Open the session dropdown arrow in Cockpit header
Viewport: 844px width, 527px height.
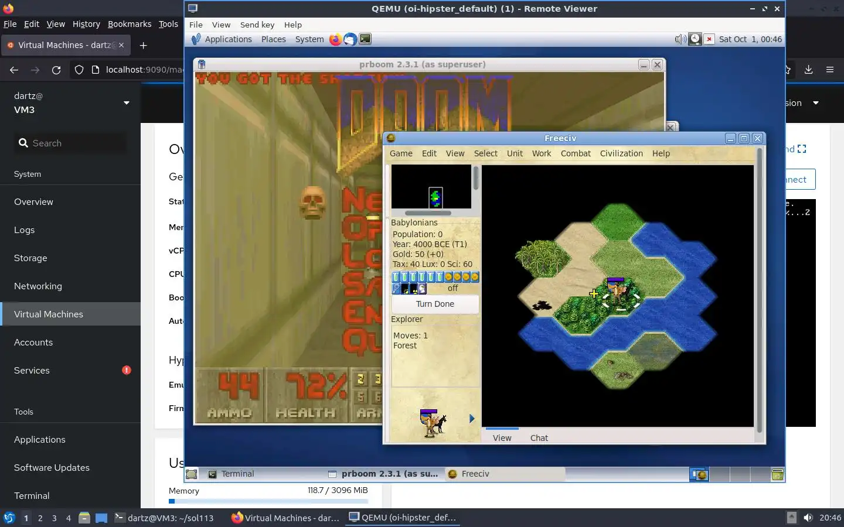(816, 103)
